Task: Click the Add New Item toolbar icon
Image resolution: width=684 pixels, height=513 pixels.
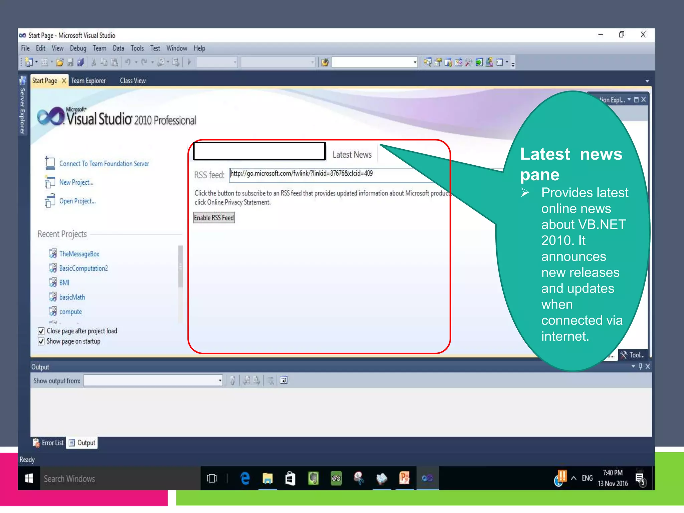Action: (44, 62)
